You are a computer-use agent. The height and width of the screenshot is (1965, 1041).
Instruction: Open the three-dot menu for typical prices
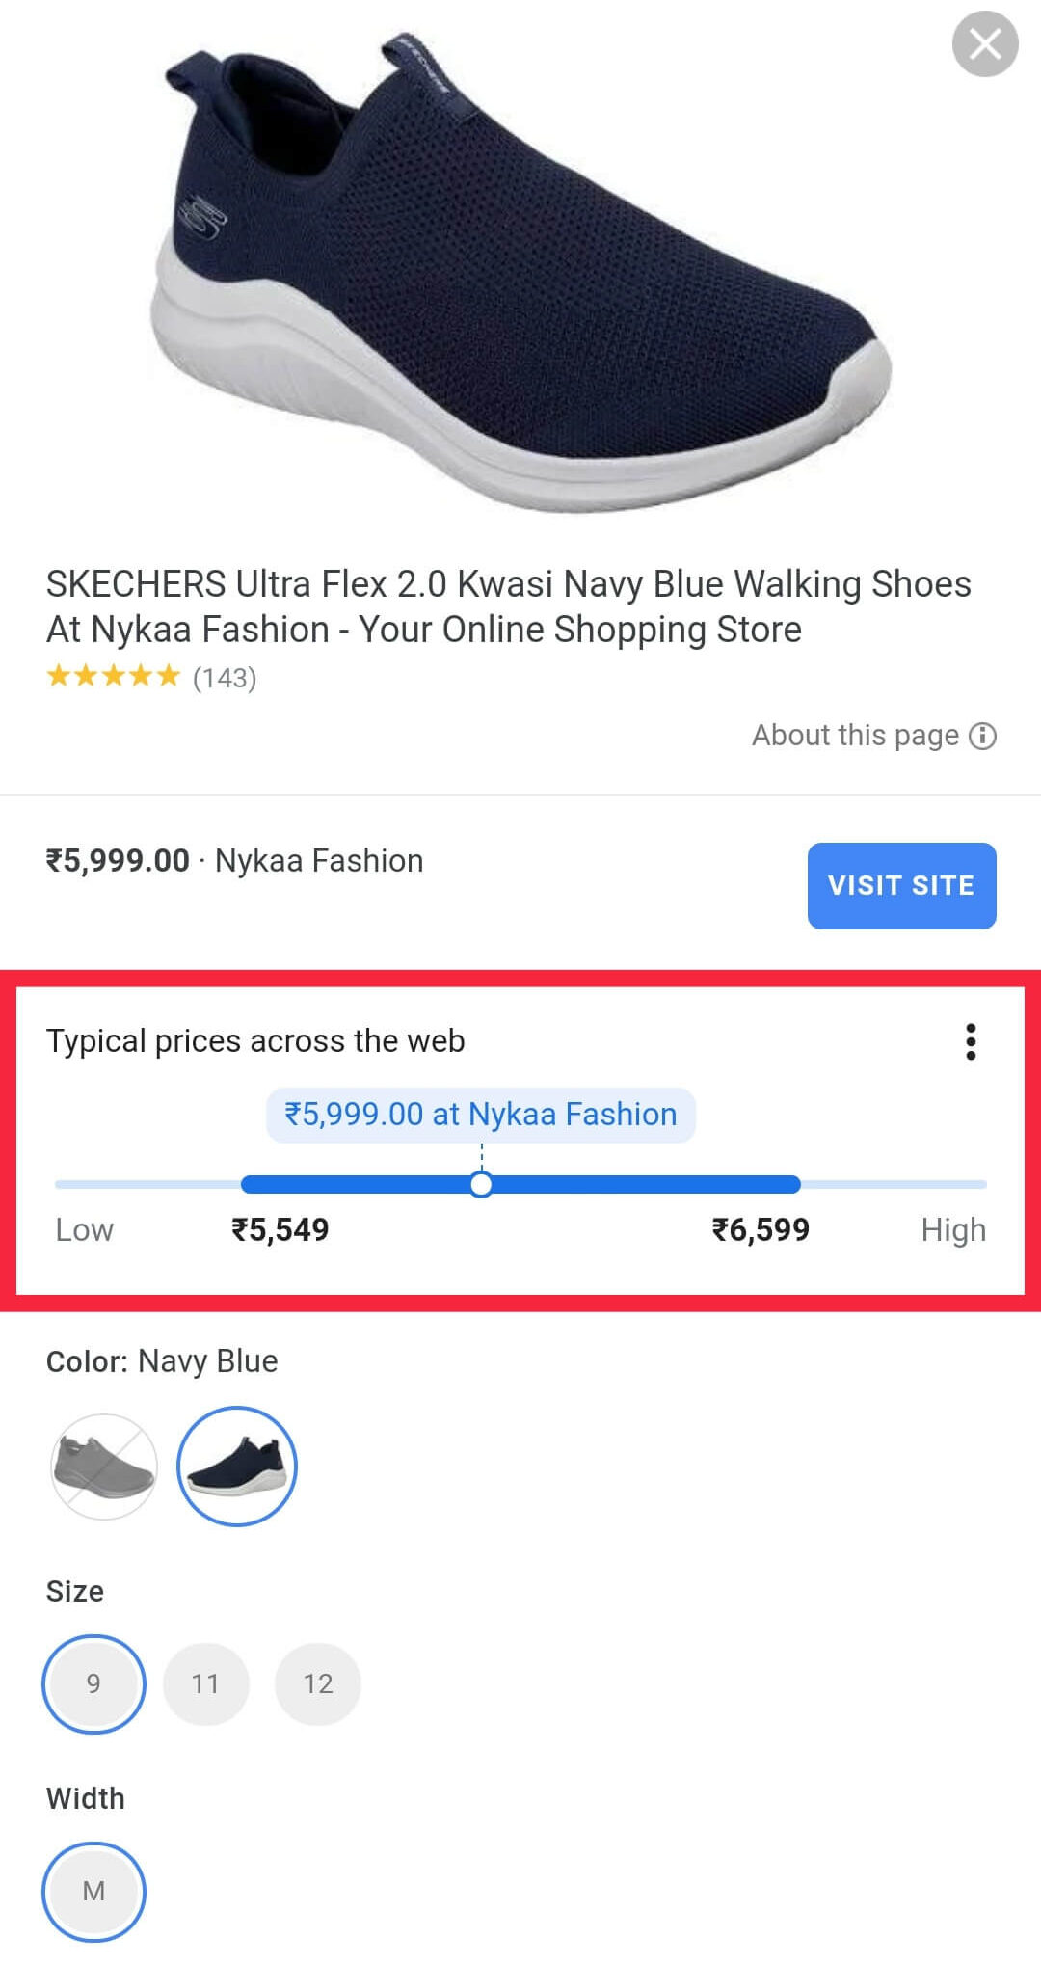point(971,1041)
